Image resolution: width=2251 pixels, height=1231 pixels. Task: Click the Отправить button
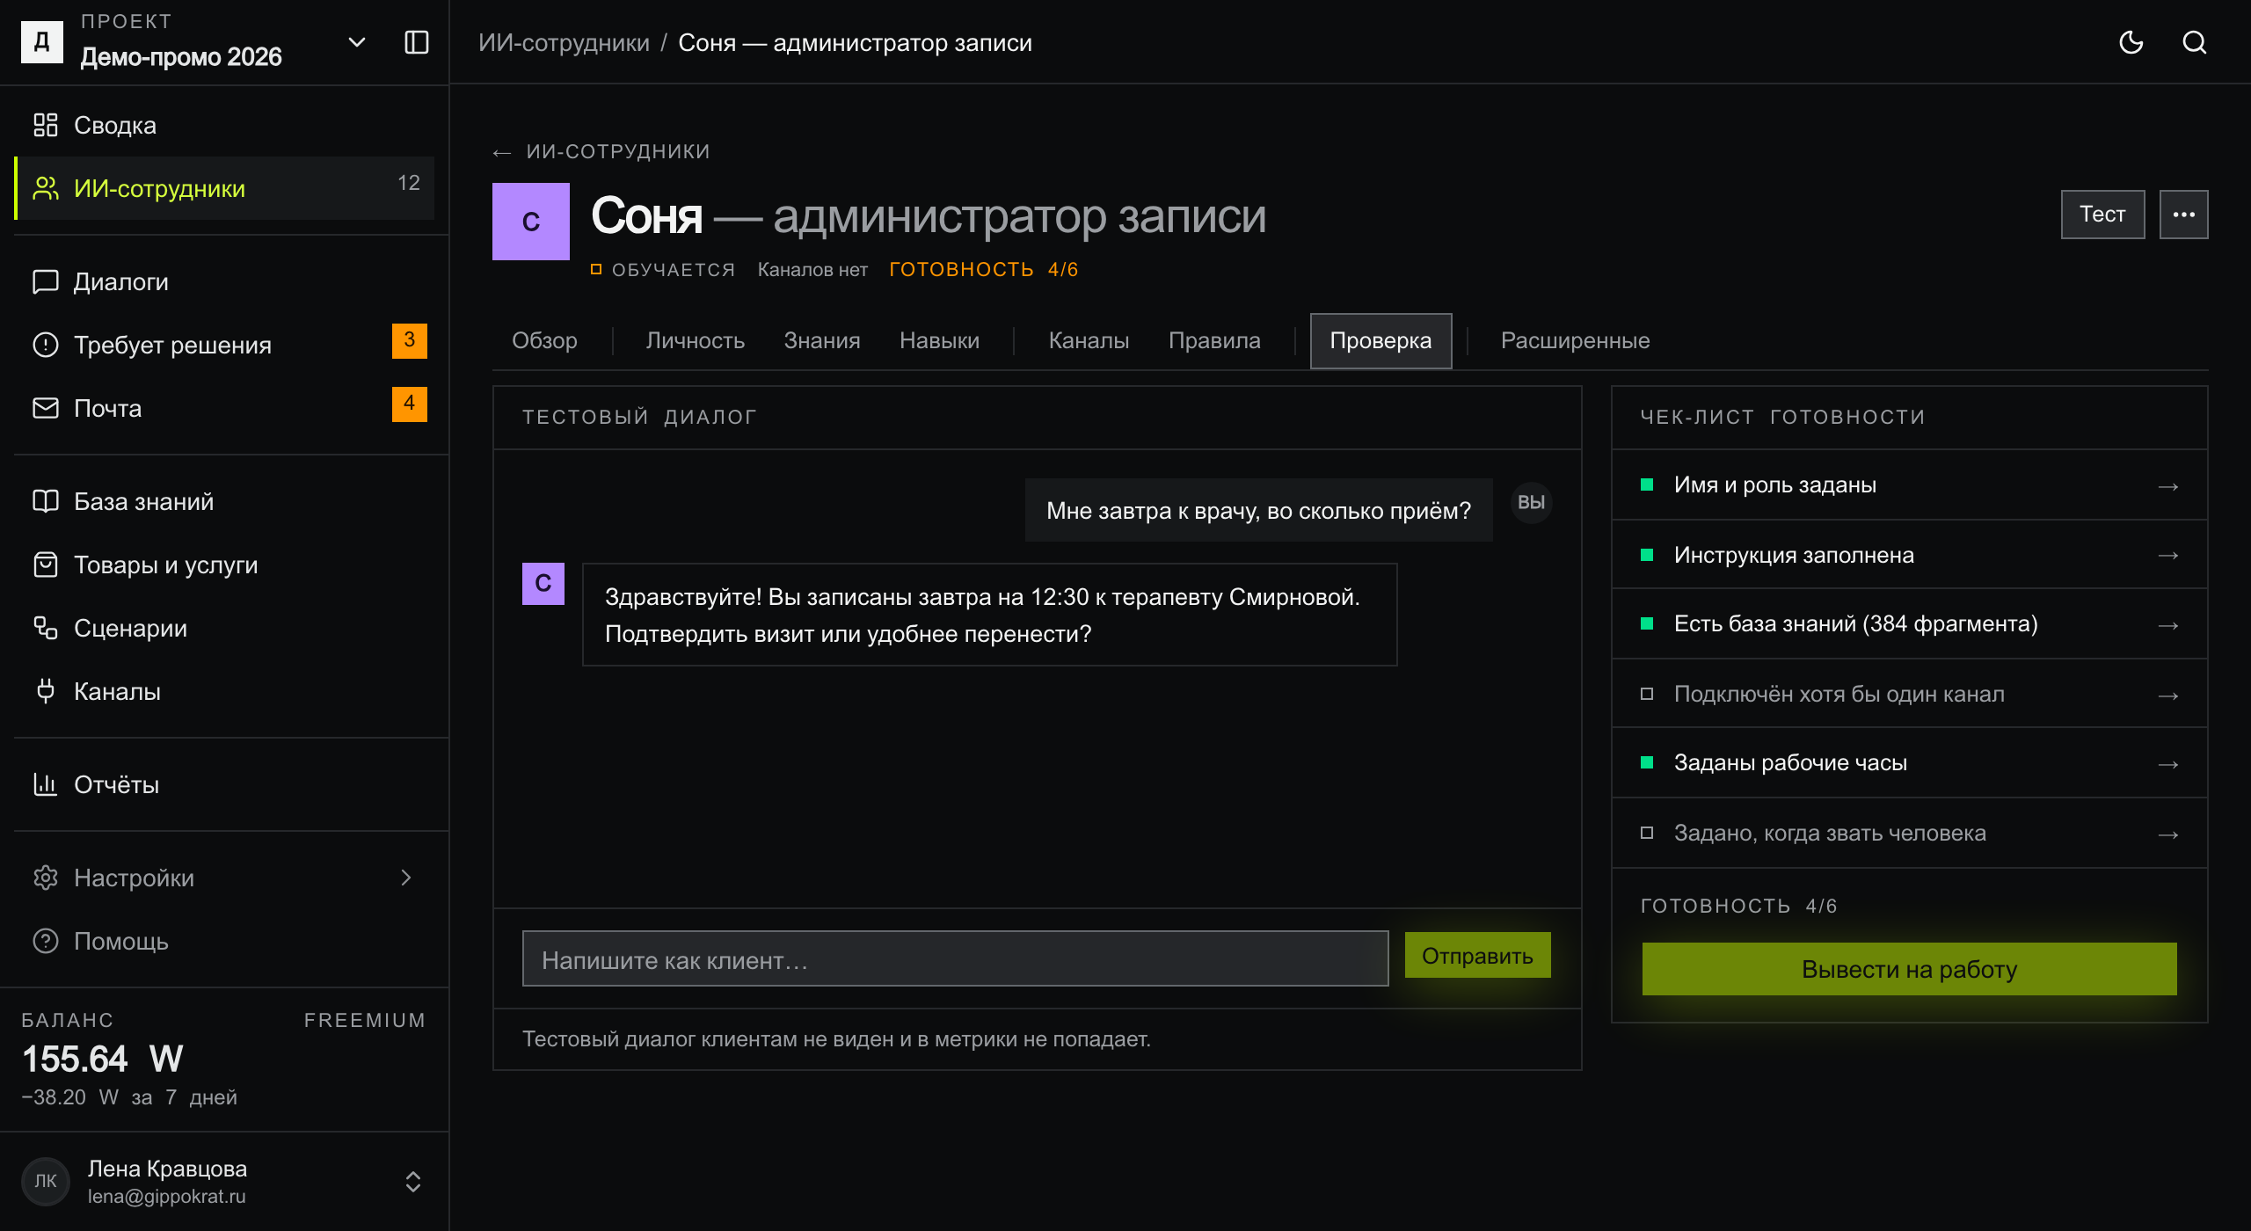tap(1477, 956)
